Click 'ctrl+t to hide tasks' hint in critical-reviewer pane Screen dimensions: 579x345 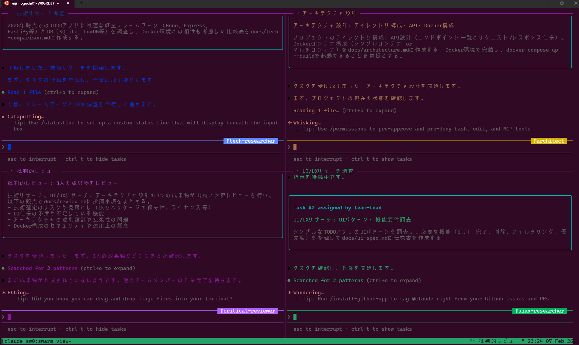click(x=95, y=329)
